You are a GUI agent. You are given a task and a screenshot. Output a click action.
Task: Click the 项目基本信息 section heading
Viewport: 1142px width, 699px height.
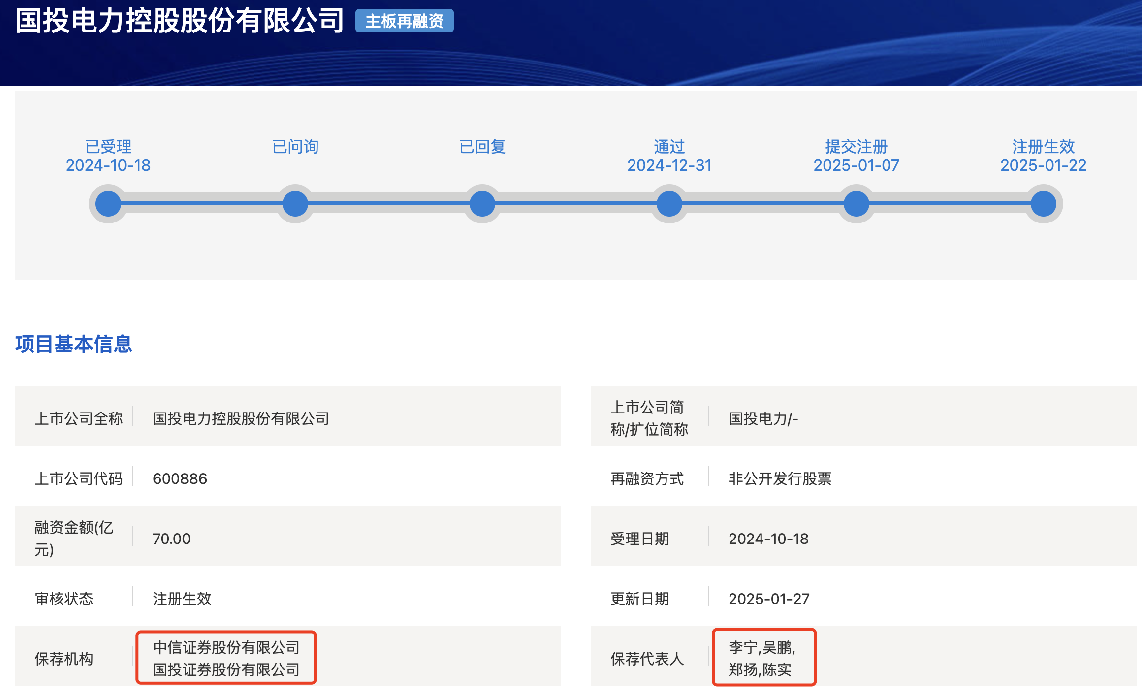pyautogui.click(x=74, y=344)
